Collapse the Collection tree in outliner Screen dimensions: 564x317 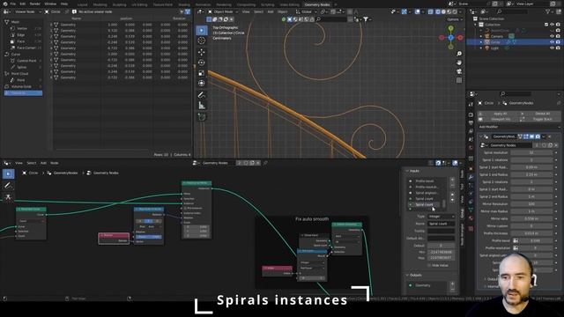pos(476,25)
